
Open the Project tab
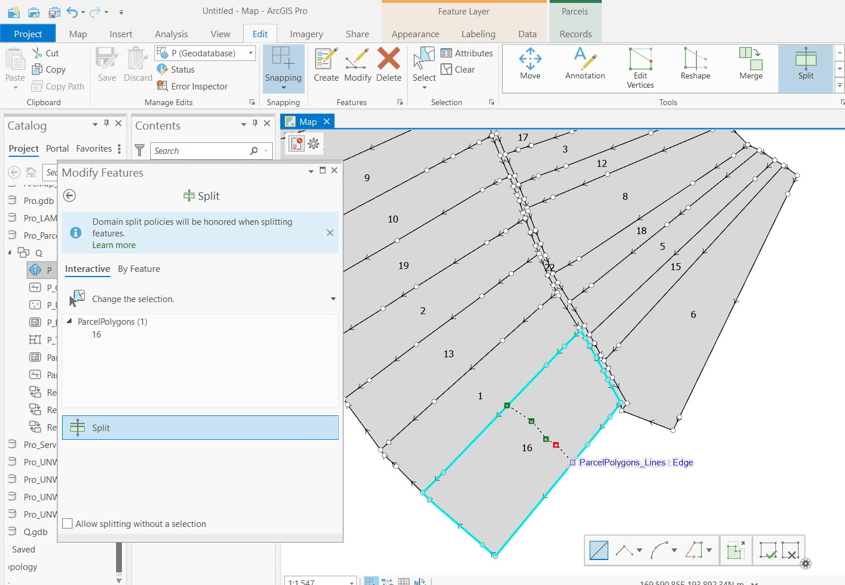[28, 34]
